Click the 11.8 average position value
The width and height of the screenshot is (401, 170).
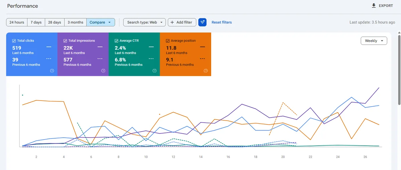coord(171,48)
